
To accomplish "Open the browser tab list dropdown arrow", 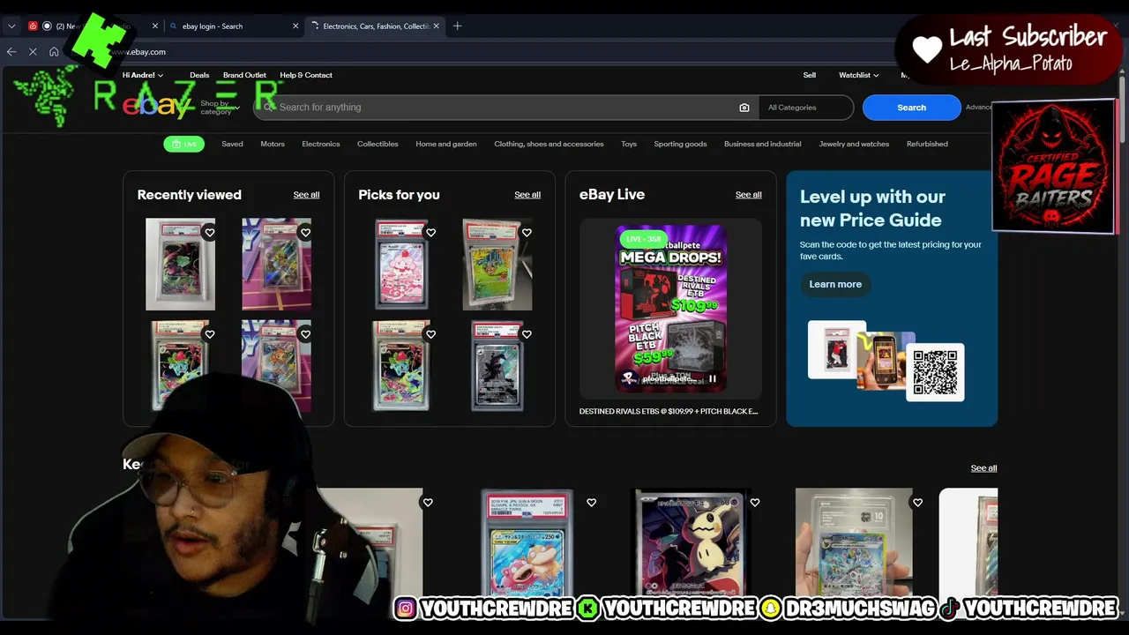I will [x=11, y=26].
